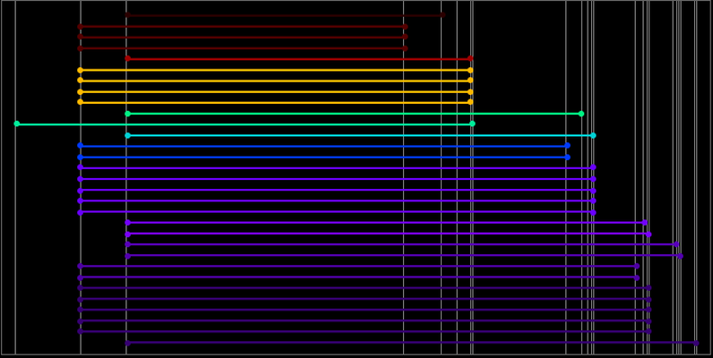Screen dimensions: 713x358
Task: Click the middle of the second yellow bar
Action: pyautogui.click(x=275, y=81)
